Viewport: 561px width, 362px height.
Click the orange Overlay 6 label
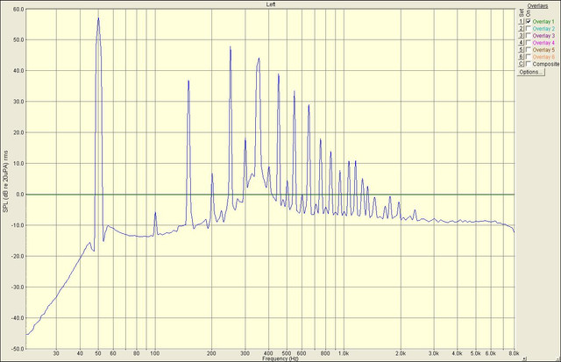point(543,56)
